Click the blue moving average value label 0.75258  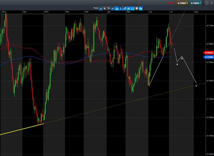[x=209, y=57]
